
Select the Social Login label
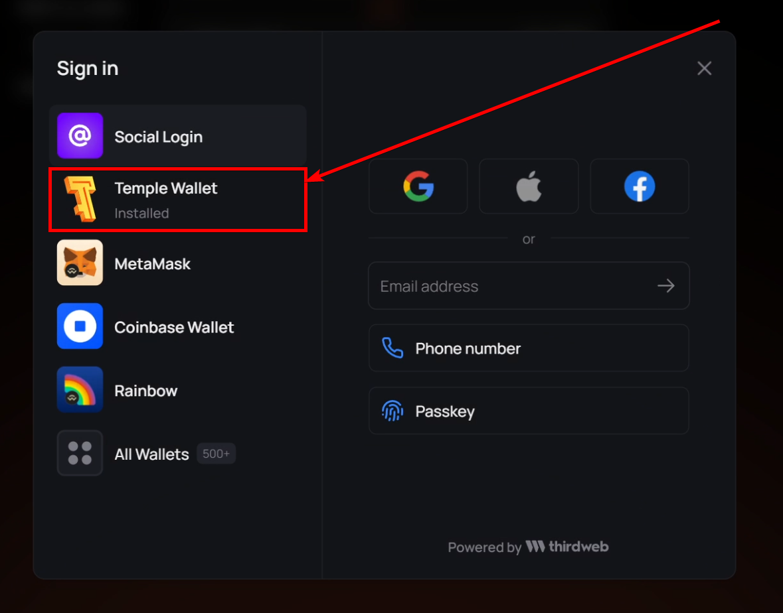(158, 137)
